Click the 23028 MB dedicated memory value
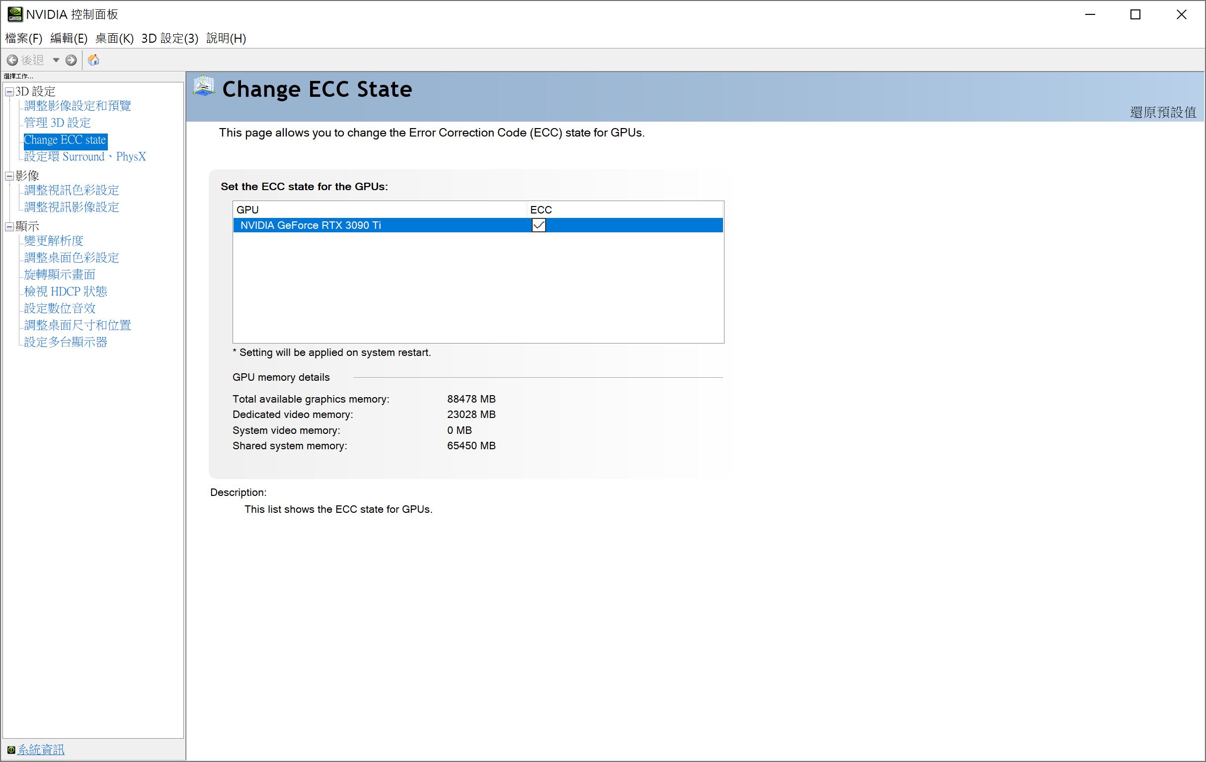The image size is (1206, 762). (471, 415)
